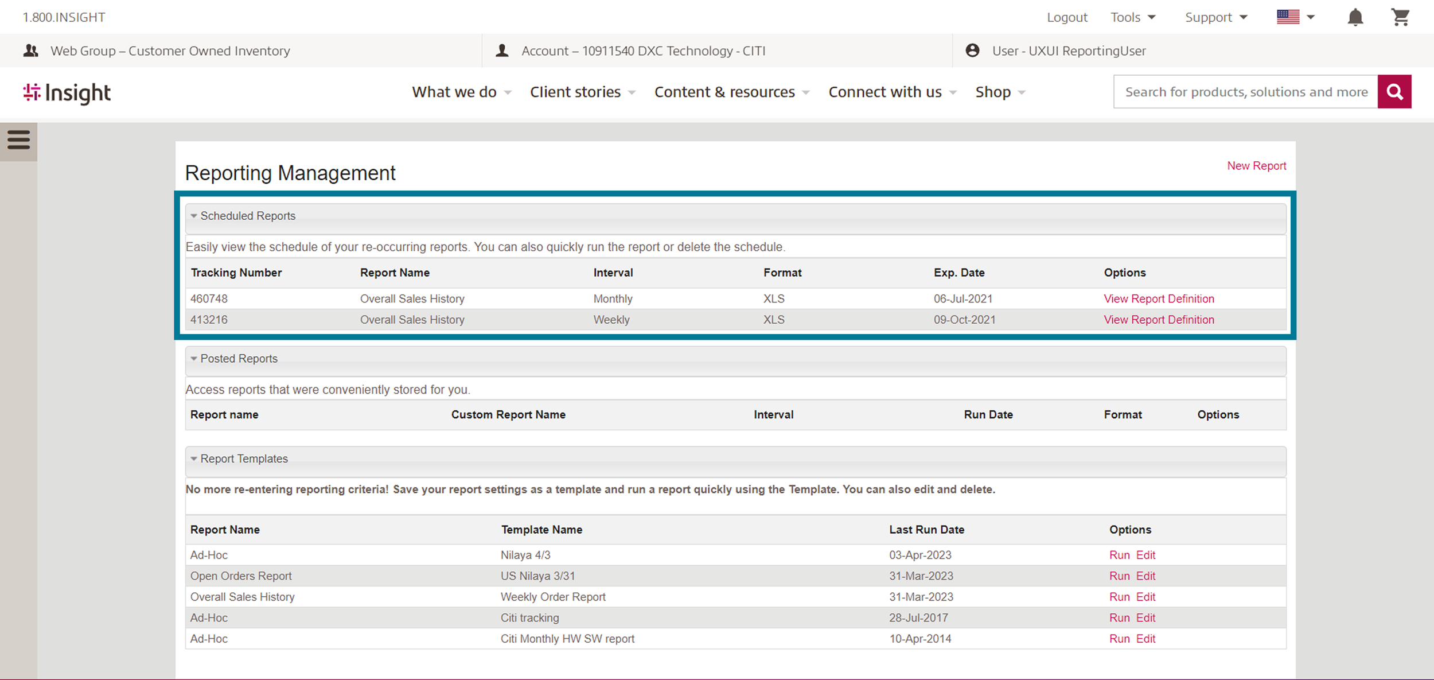Click the Web Group people icon
Viewport: 1434px width, 680px height.
click(x=31, y=50)
